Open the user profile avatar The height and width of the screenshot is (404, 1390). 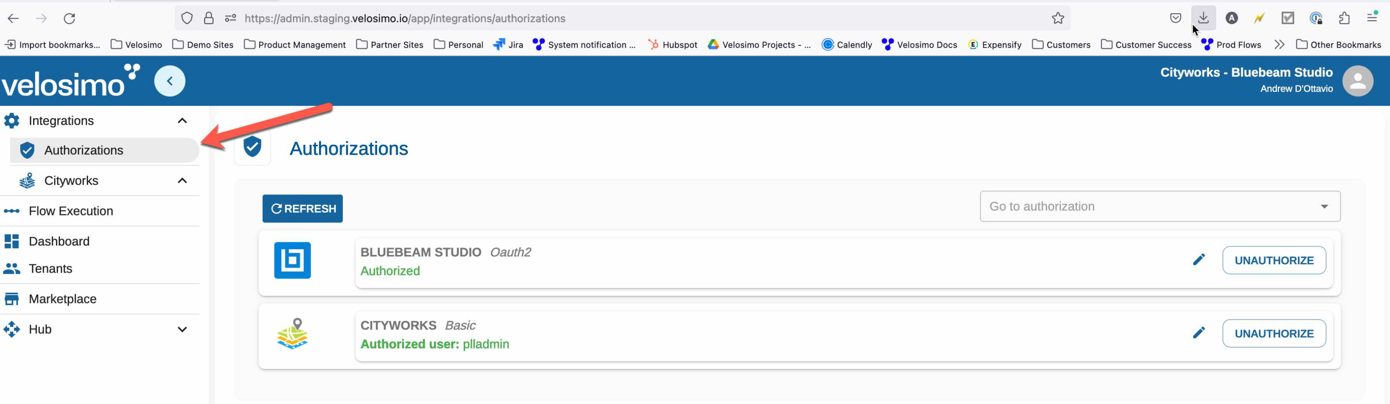(1358, 81)
